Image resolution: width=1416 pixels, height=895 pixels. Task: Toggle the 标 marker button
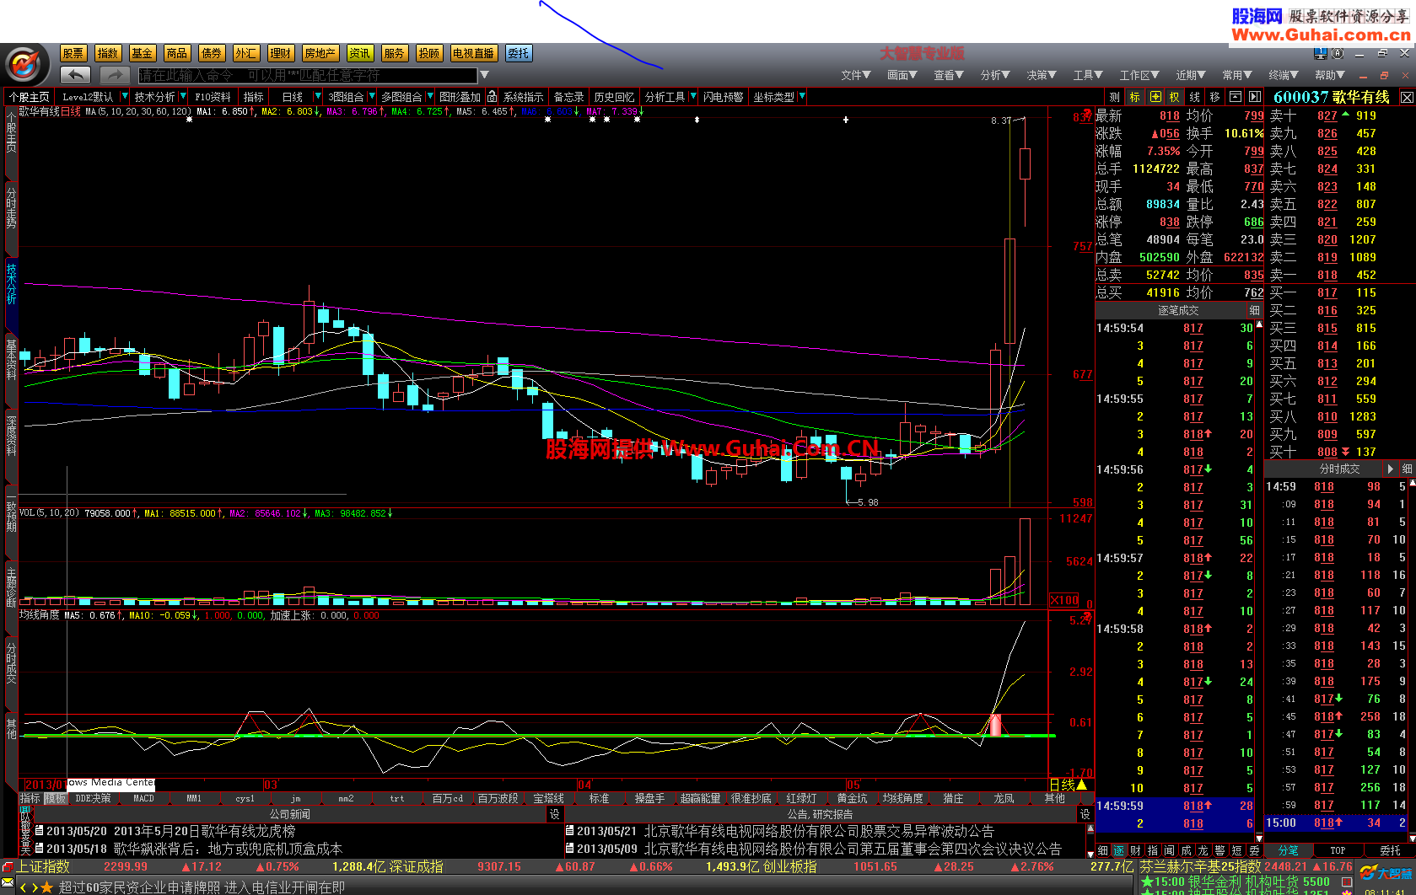point(1135,97)
